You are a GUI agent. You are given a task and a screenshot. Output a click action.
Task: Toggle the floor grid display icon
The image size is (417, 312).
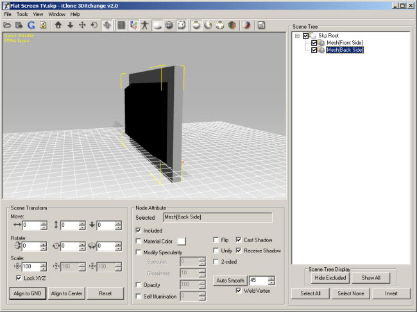pyautogui.click(x=121, y=25)
